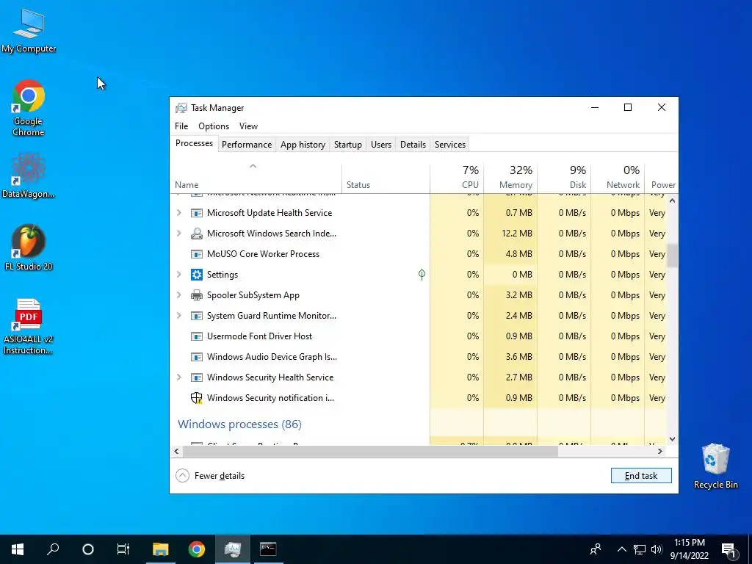Switch to the Users tab

[381, 145]
